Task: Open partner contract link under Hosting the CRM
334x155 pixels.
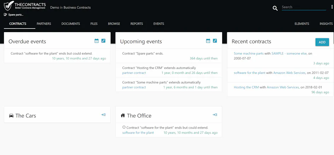Action: pyautogui.click(x=134, y=73)
